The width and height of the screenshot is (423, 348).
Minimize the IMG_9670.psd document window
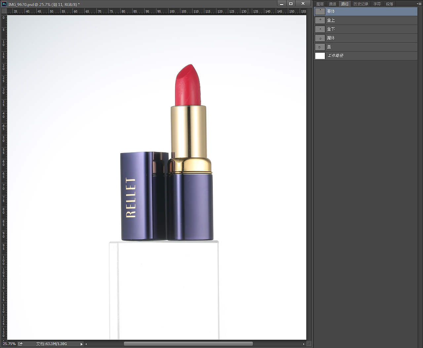[282, 4]
